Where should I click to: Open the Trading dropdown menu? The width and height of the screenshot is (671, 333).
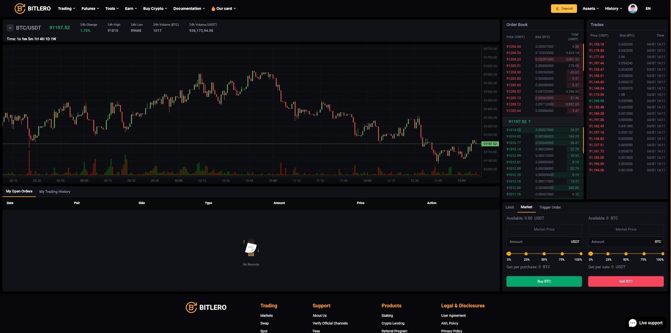point(66,8)
